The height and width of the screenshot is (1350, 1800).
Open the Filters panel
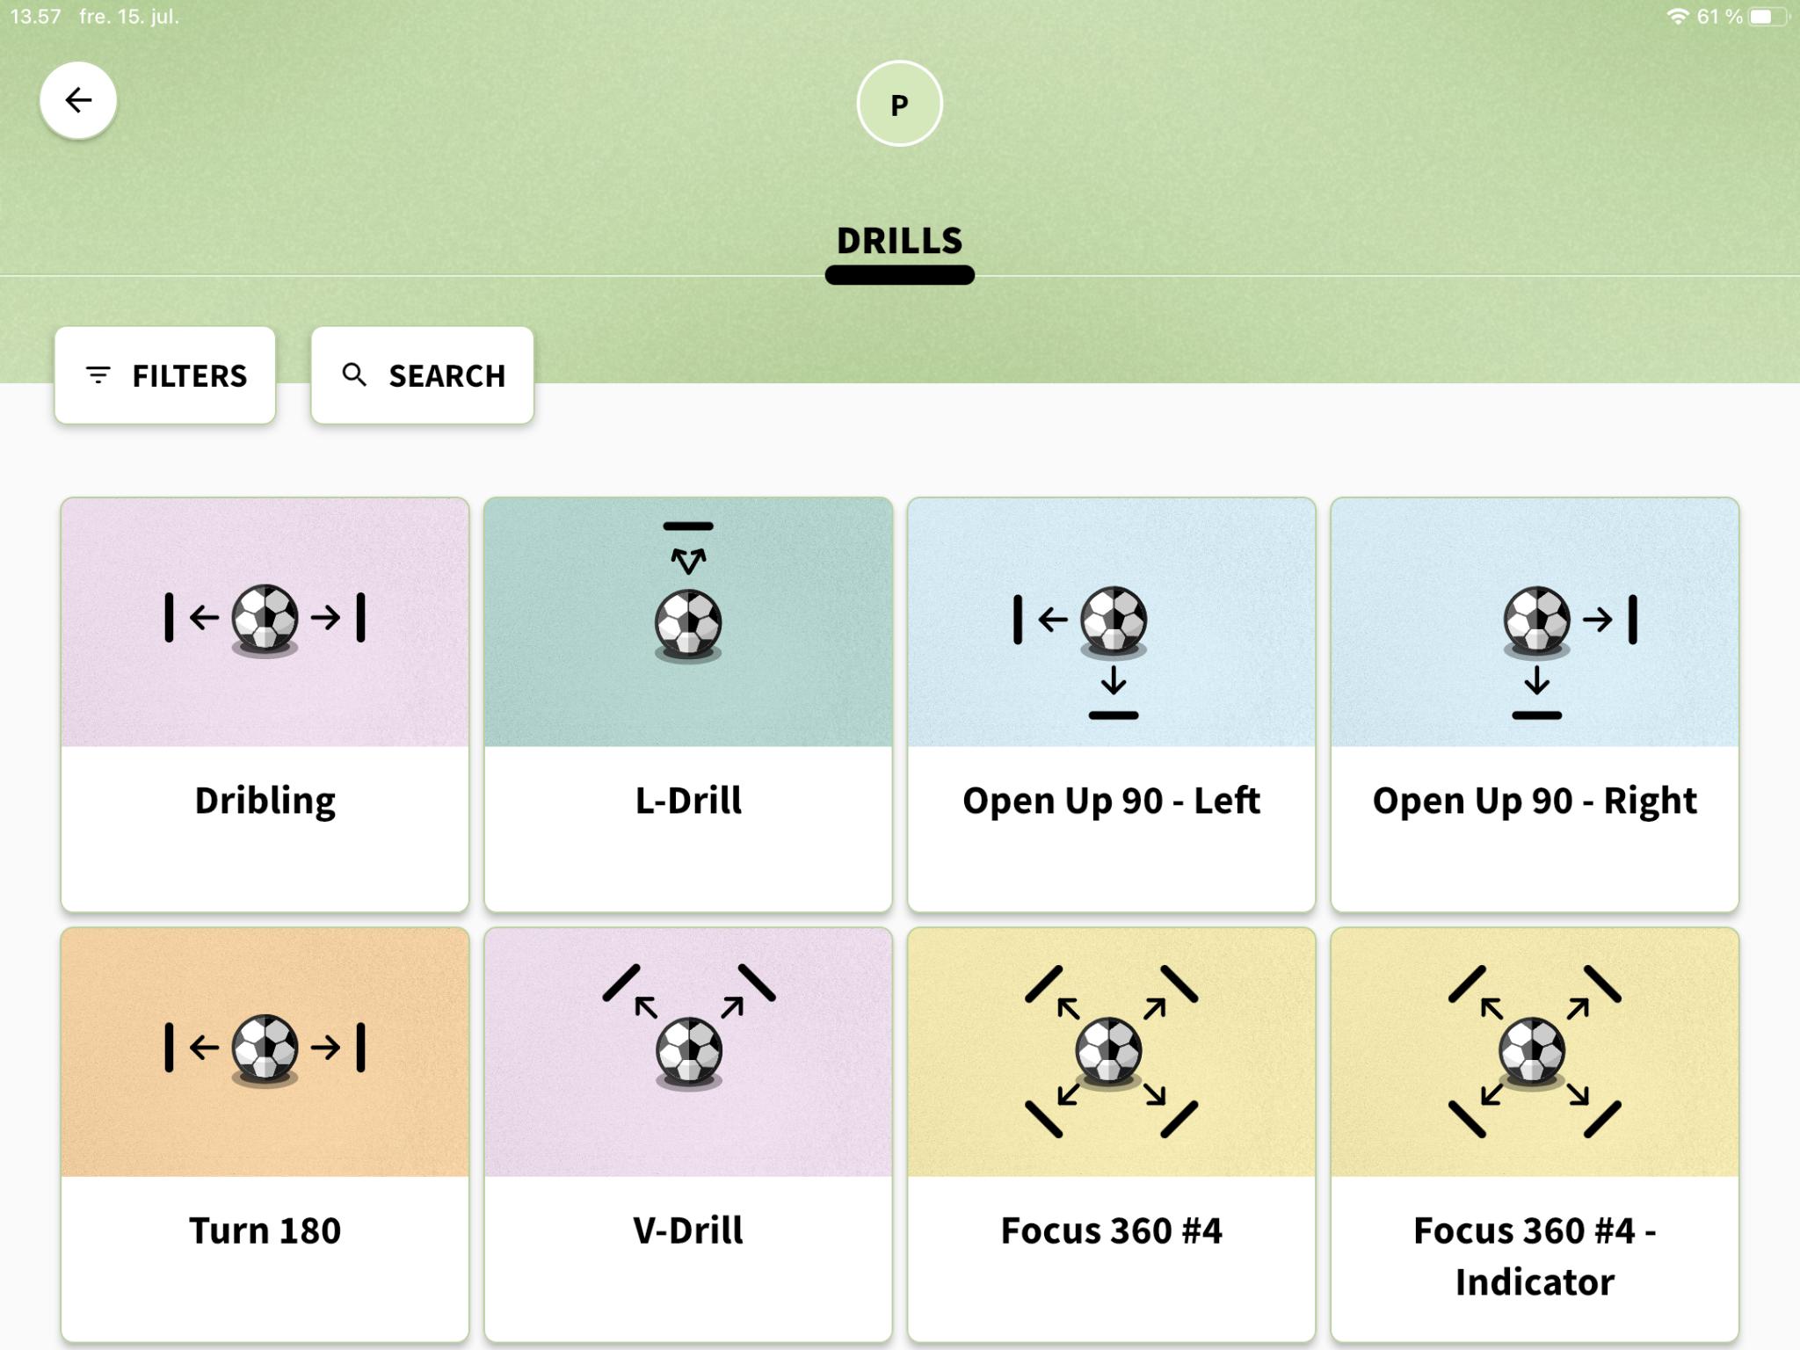click(165, 375)
